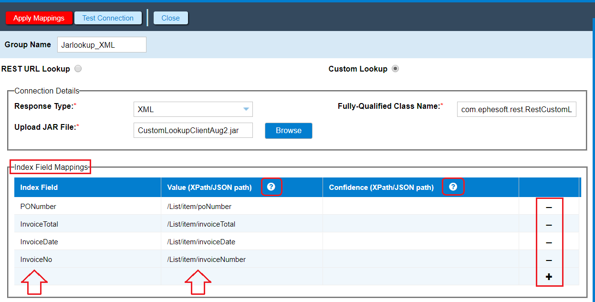Open help for Value XPath/JSON path column

(271, 187)
